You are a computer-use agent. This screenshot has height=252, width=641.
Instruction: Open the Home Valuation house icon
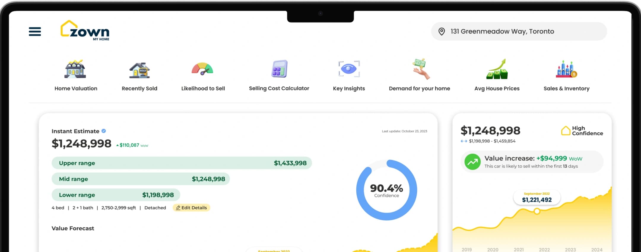coord(75,69)
